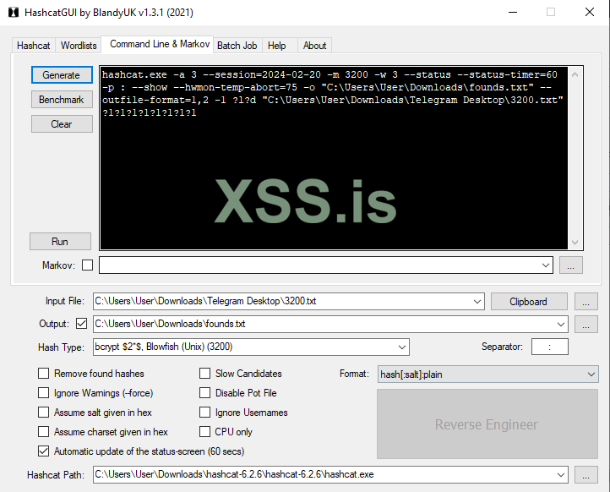
Task: Expand the Output path dropdown
Action: [561, 325]
